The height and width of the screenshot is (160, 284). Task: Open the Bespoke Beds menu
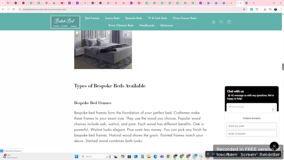click(x=134, y=18)
